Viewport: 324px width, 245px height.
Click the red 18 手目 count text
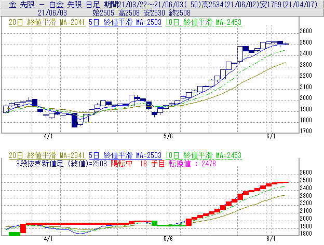tap(152, 164)
